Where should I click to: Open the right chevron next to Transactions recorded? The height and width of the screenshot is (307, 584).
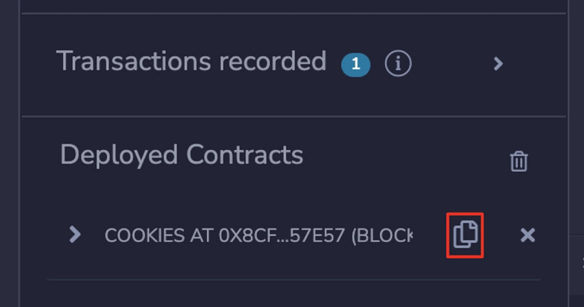499,64
